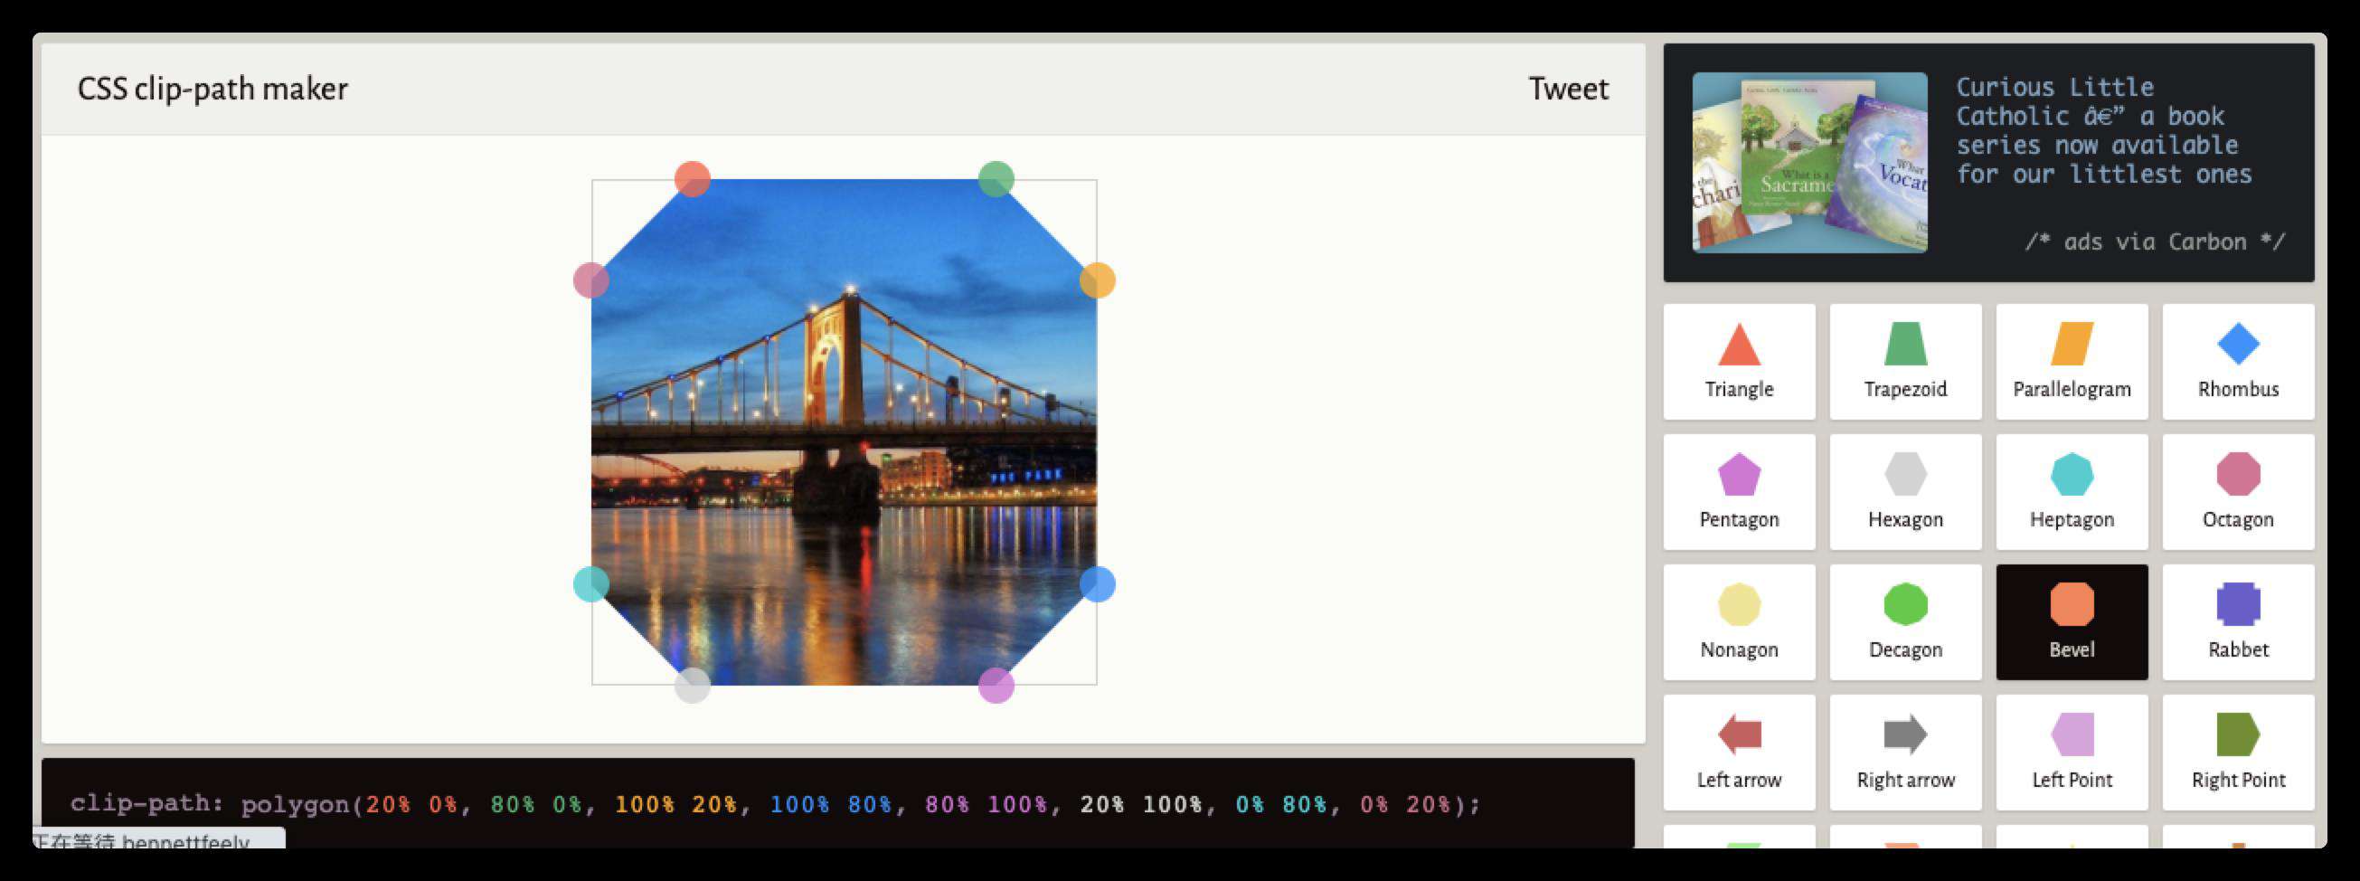Select the Left Point shape
Image resolution: width=2360 pixels, height=881 pixels.
[2072, 753]
